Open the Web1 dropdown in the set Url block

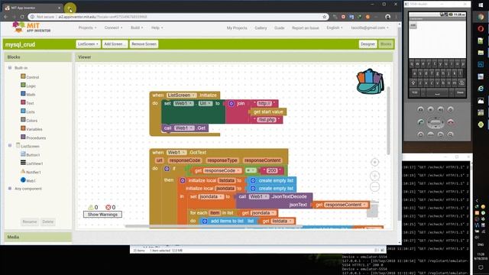click(x=183, y=104)
